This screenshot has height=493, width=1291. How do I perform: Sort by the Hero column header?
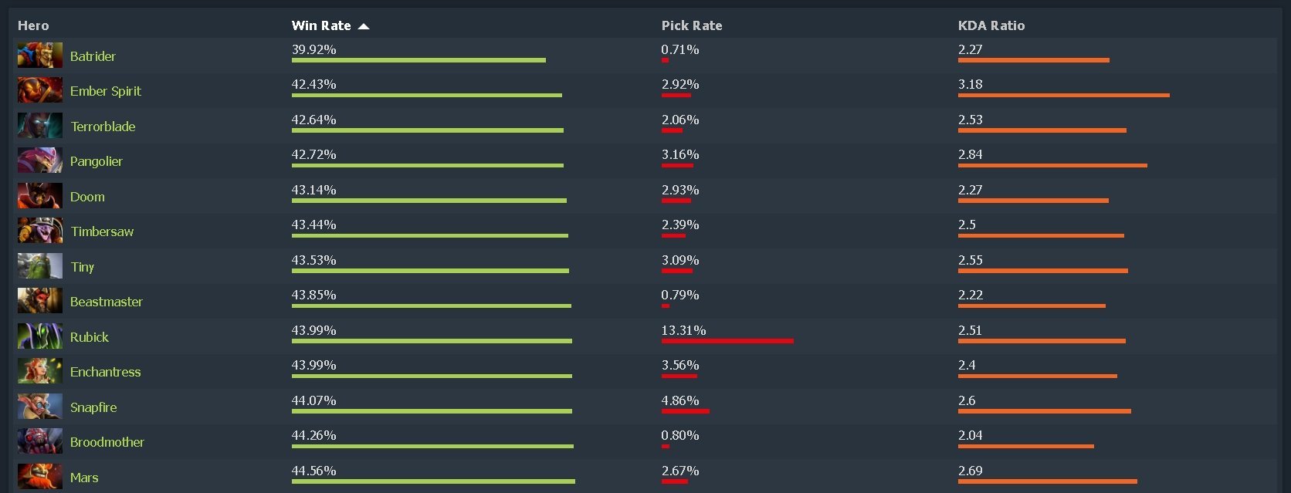coord(33,25)
